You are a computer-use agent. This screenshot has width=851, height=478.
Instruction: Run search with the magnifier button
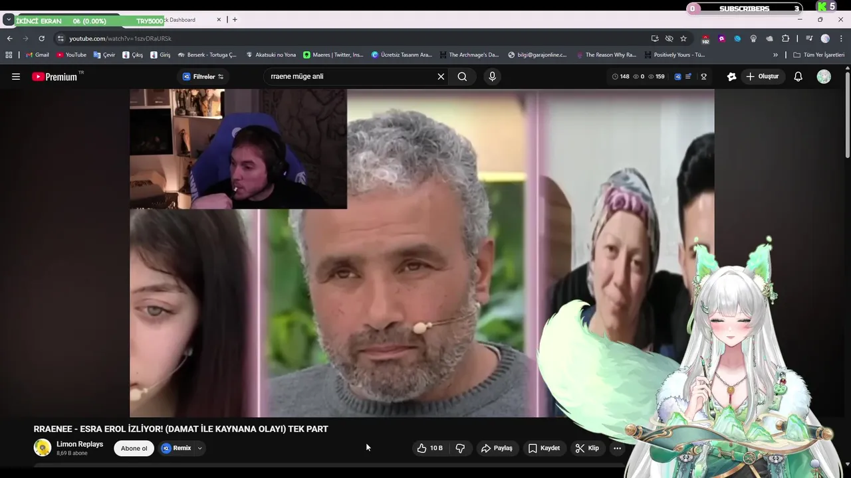(x=462, y=76)
